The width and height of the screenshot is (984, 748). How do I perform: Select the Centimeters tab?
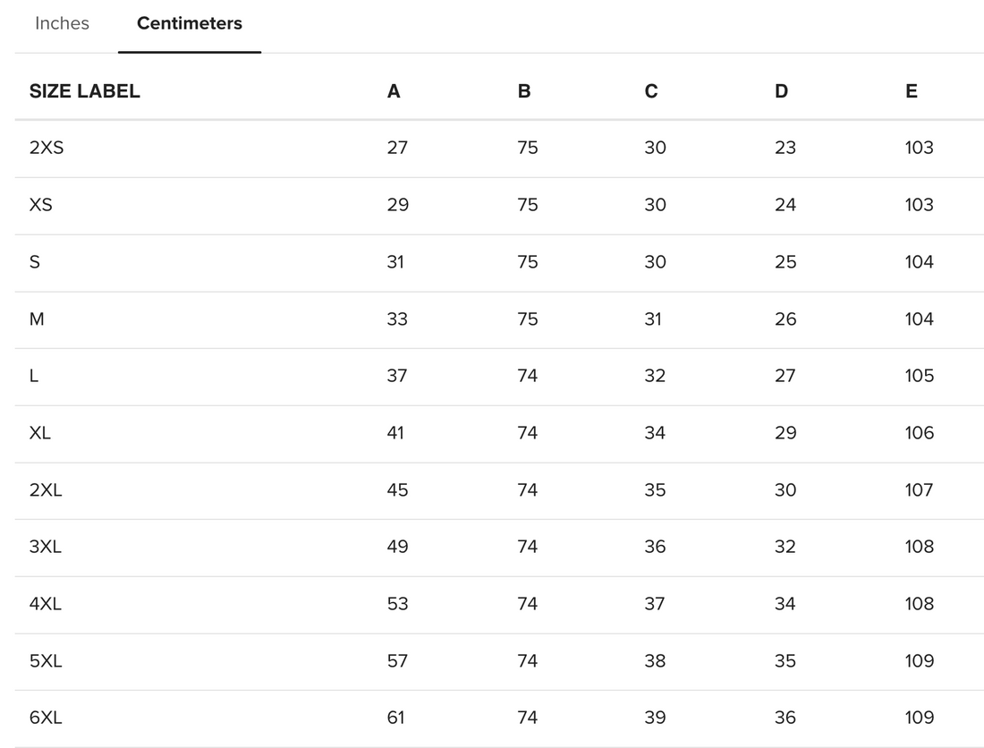pos(189,24)
